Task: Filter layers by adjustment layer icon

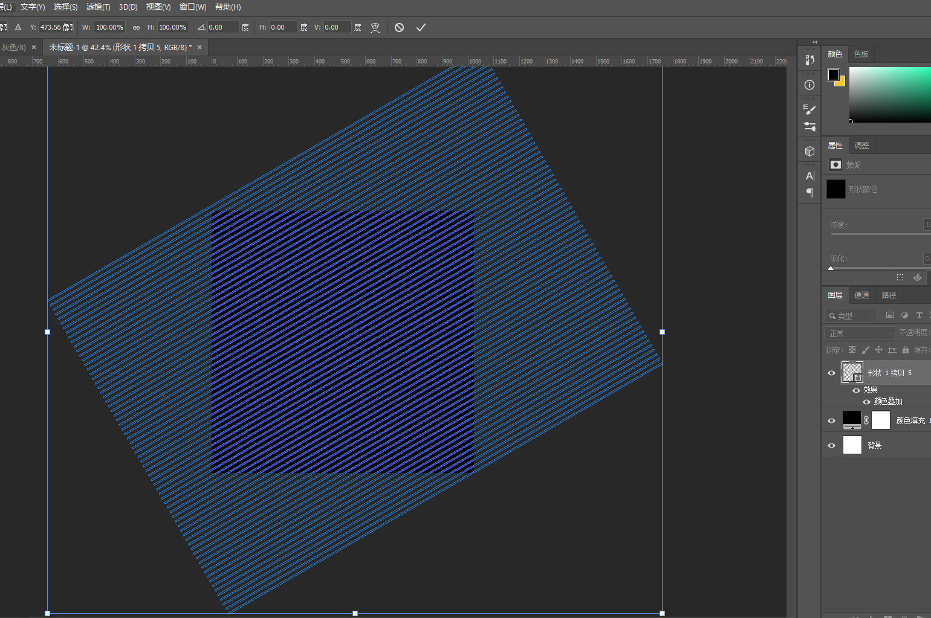Action: [904, 315]
